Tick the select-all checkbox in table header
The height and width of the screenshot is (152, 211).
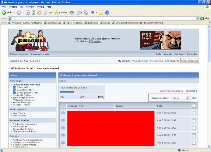click(194, 106)
